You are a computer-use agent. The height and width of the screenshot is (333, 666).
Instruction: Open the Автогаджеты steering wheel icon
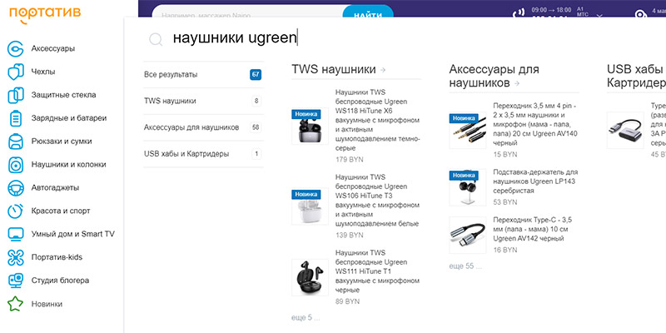(x=16, y=188)
